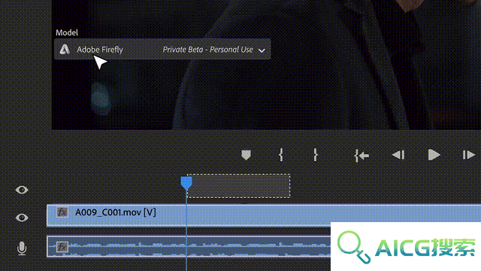Toggle the audio track microphone
This screenshot has width=481, height=271.
22,248
